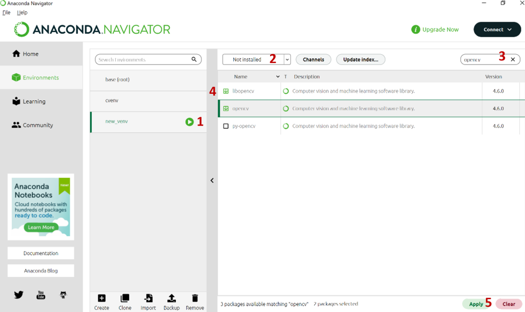
Task: Run the new_venv environment play button
Action: (x=190, y=122)
